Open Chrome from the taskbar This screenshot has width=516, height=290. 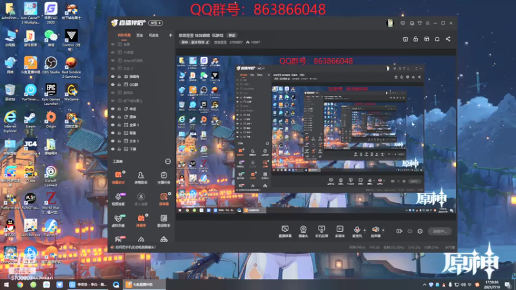point(20,284)
